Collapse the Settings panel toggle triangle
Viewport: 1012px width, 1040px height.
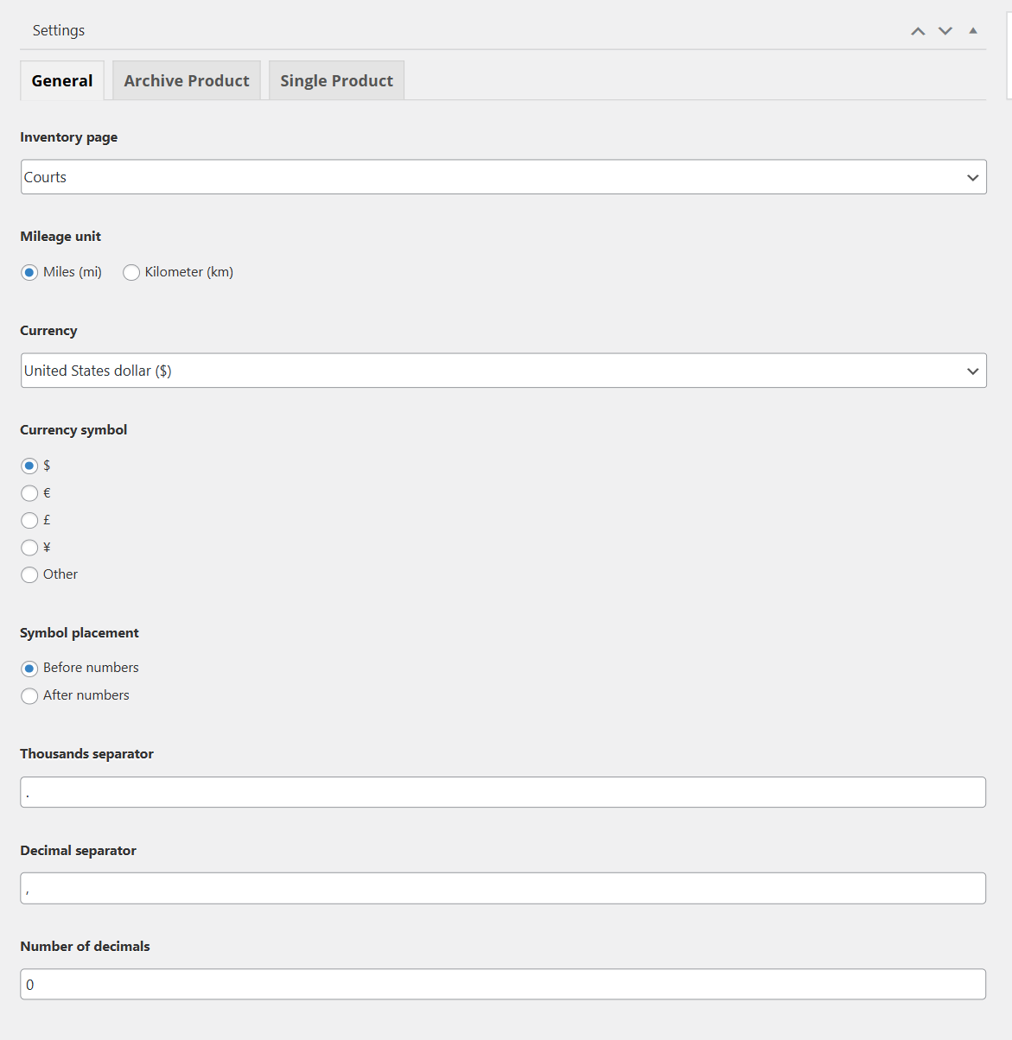[x=973, y=31]
